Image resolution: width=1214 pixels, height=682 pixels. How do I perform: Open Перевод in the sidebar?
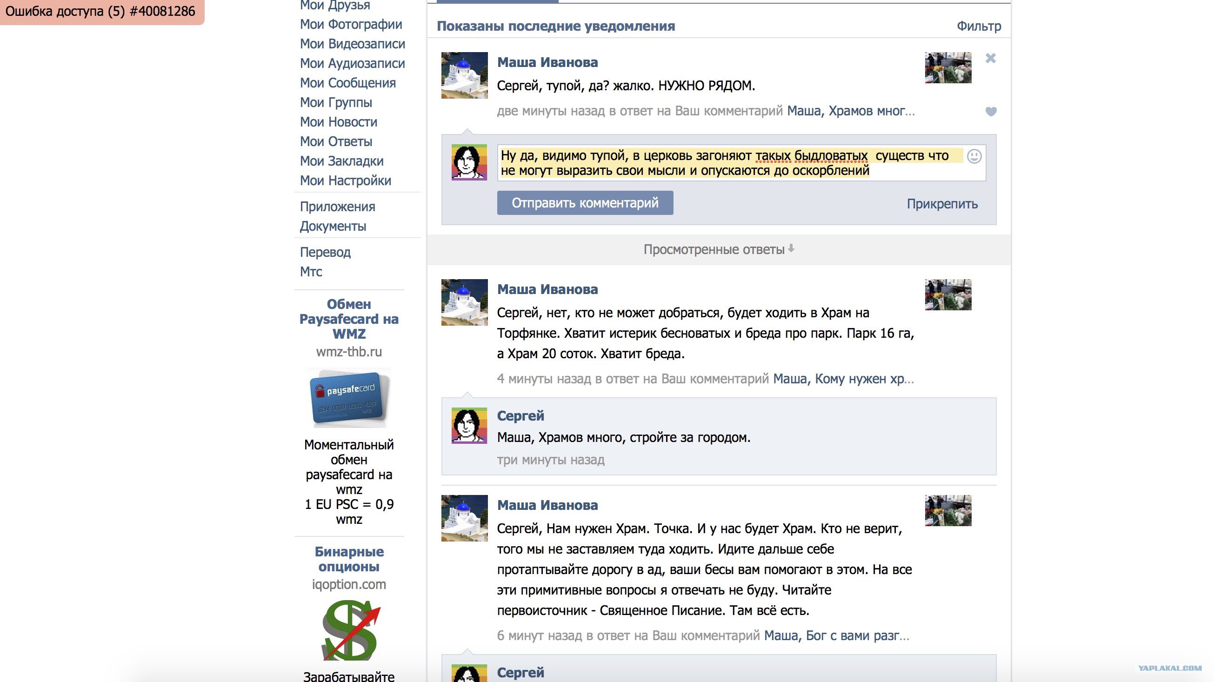[325, 252]
